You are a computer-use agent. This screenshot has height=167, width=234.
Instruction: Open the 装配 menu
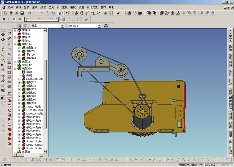(73, 7)
